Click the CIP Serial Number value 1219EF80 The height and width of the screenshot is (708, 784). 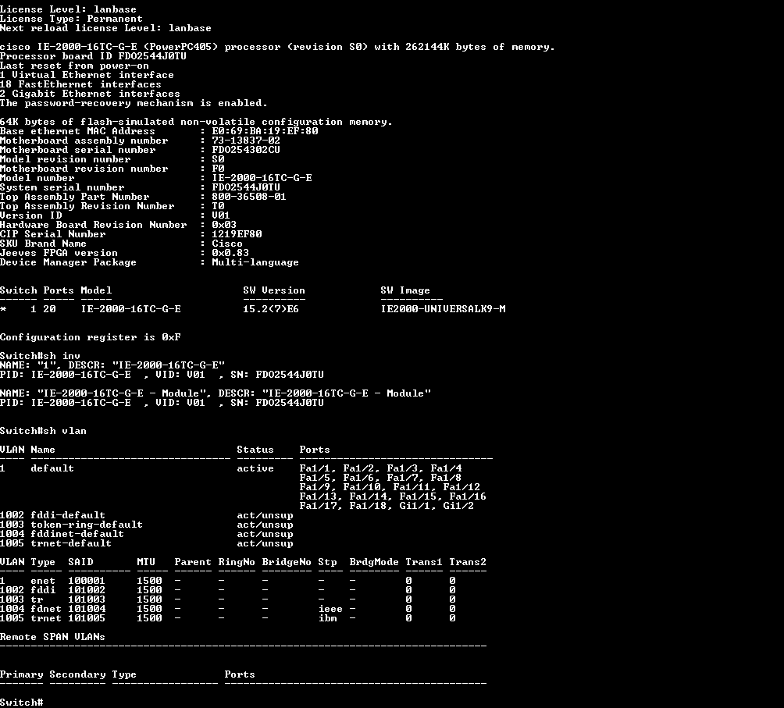[237, 234]
